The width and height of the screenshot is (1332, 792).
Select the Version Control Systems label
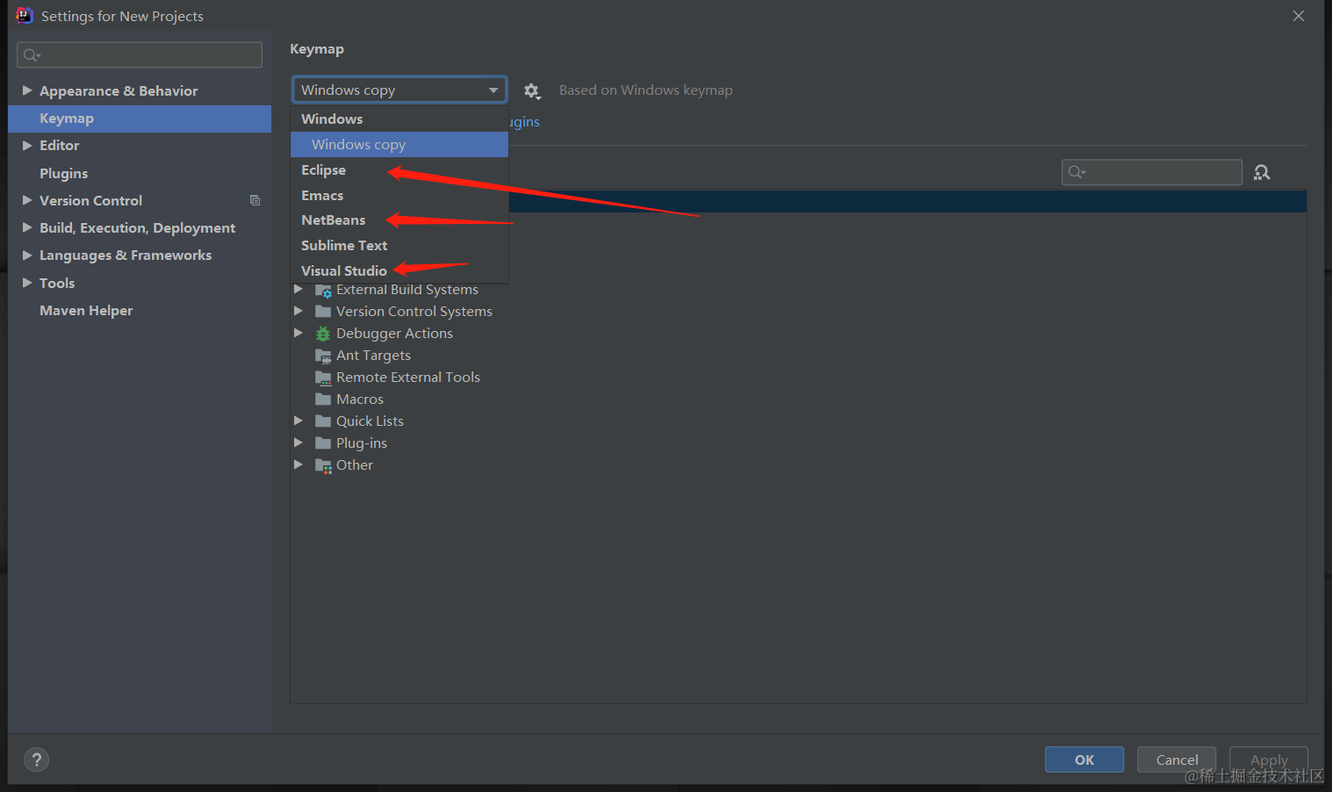point(414,312)
